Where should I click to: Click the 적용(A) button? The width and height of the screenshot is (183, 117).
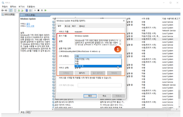point(118,96)
